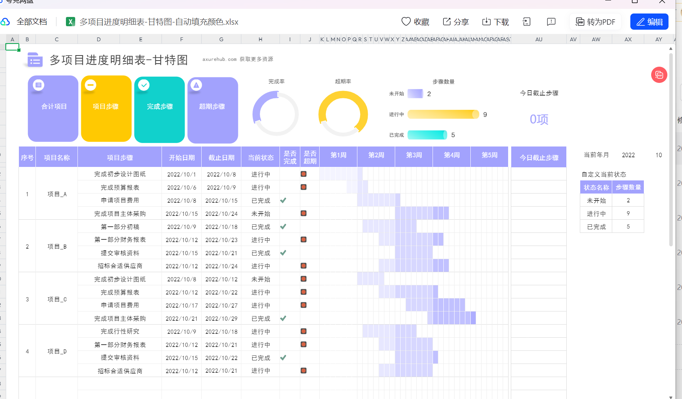Click the 状态名称 header in custom table
682x399 pixels.
[596, 187]
